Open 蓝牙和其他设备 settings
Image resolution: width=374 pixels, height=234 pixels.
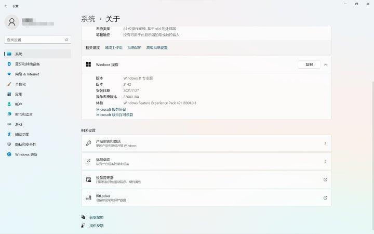[38, 64]
